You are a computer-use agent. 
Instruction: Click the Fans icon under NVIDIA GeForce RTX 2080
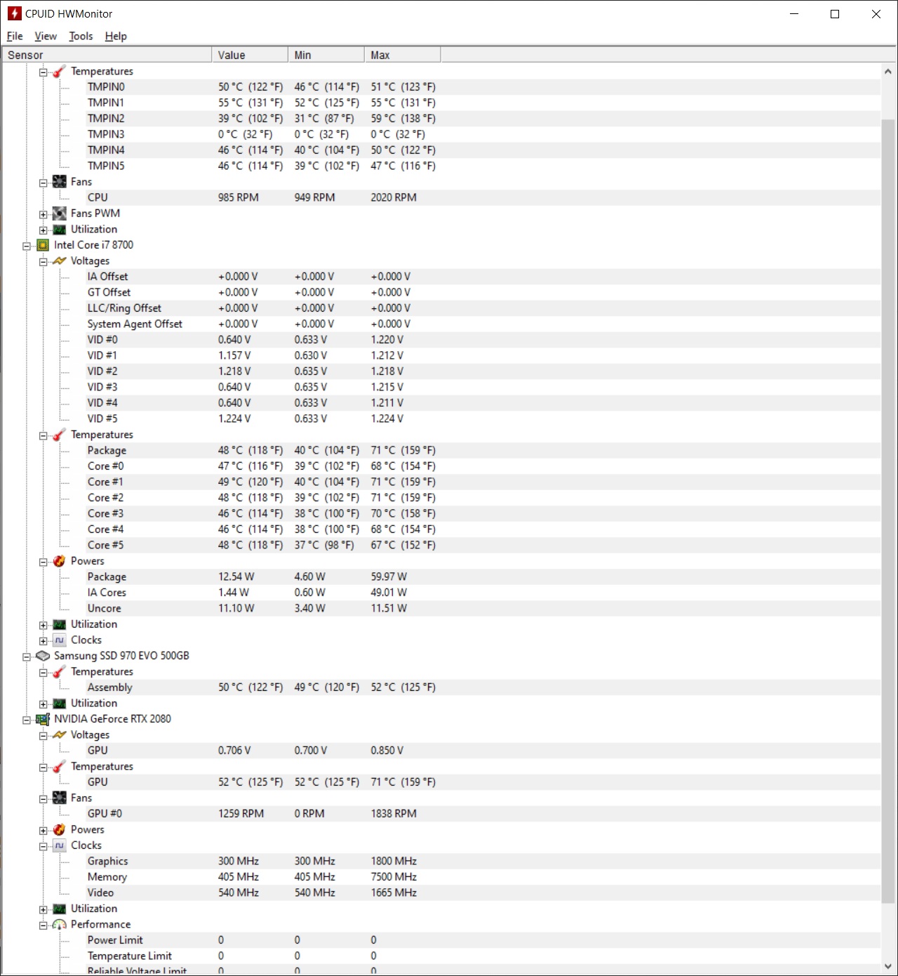coord(60,798)
